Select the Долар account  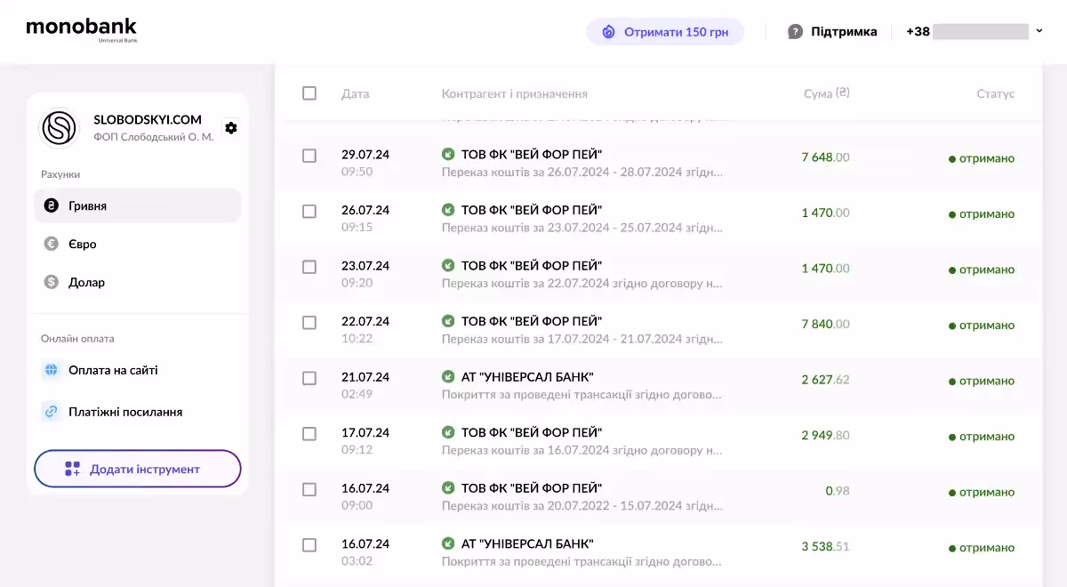(x=138, y=282)
